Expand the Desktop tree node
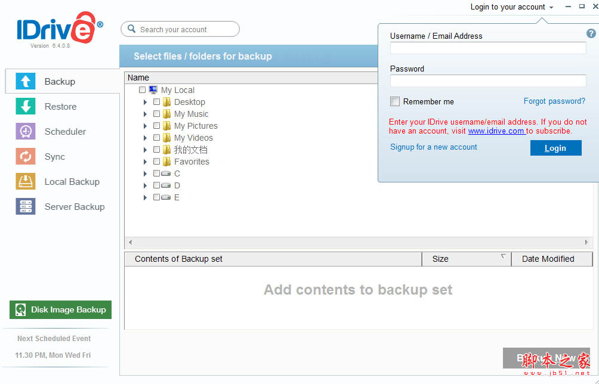 (145, 103)
